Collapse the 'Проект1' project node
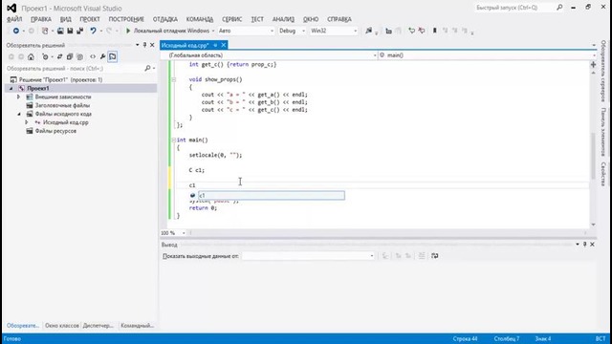 tap(11, 89)
